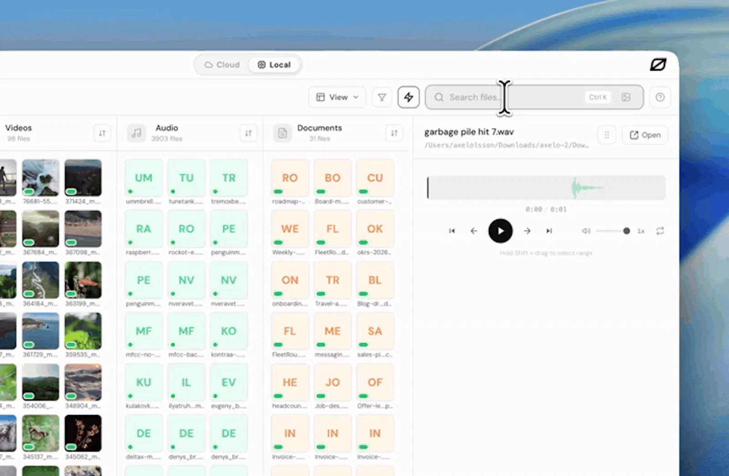Sort the Videos column

point(102,133)
